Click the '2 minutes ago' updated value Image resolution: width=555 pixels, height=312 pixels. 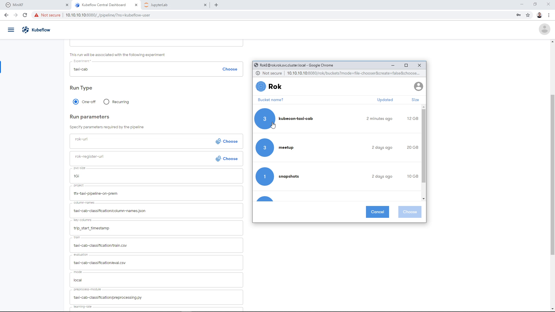pos(379,119)
